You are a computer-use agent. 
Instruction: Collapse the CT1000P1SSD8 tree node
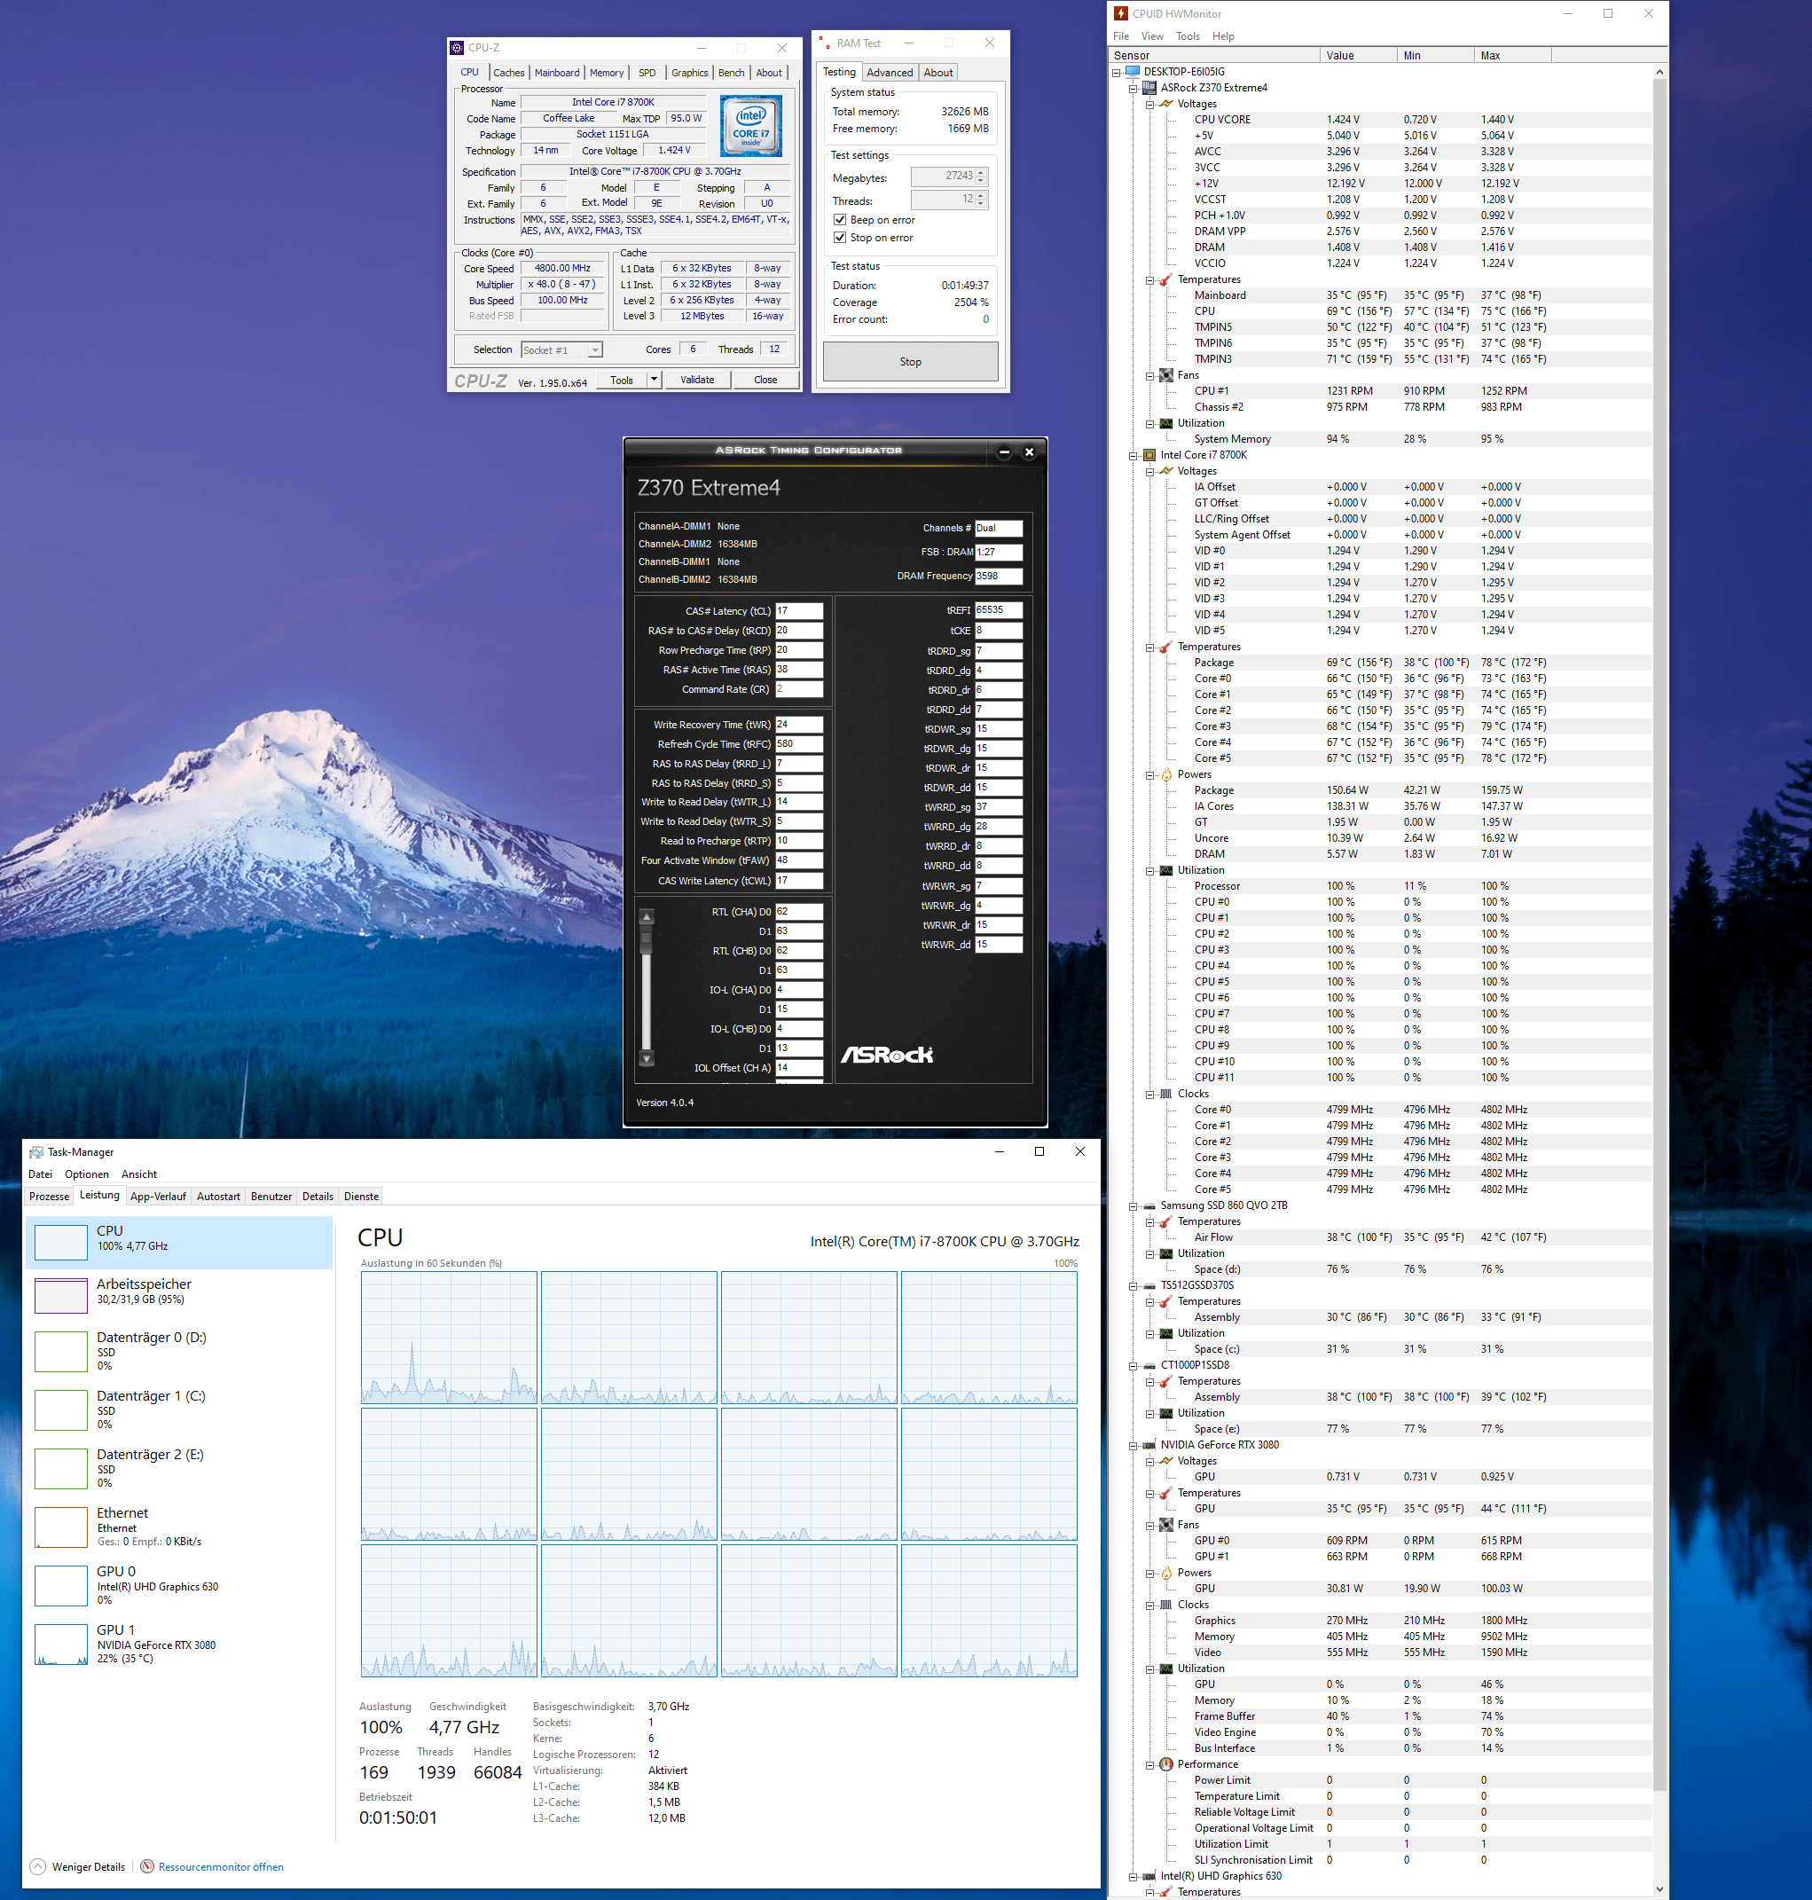pyautogui.click(x=1133, y=1365)
